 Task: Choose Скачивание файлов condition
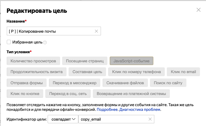(125, 83)
